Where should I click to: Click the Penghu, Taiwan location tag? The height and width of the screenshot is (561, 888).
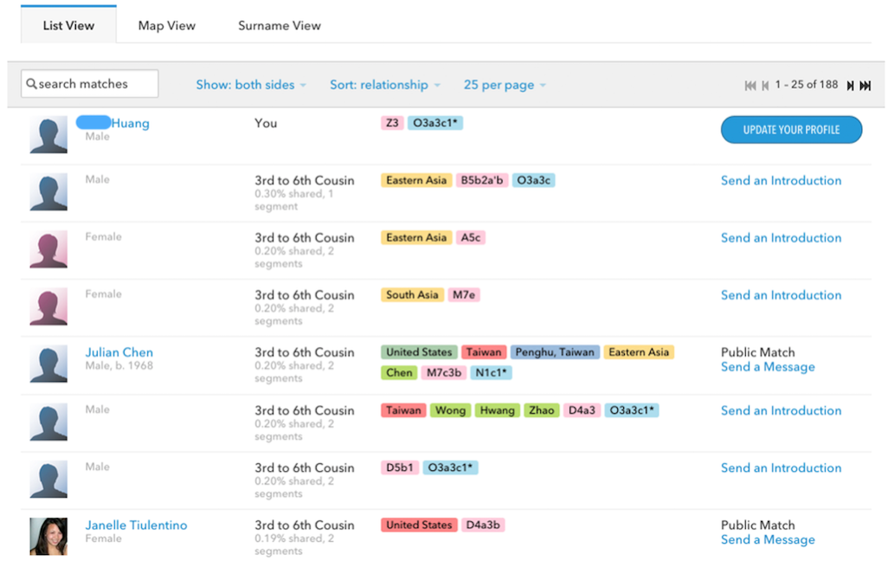pyautogui.click(x=554, y=352)
